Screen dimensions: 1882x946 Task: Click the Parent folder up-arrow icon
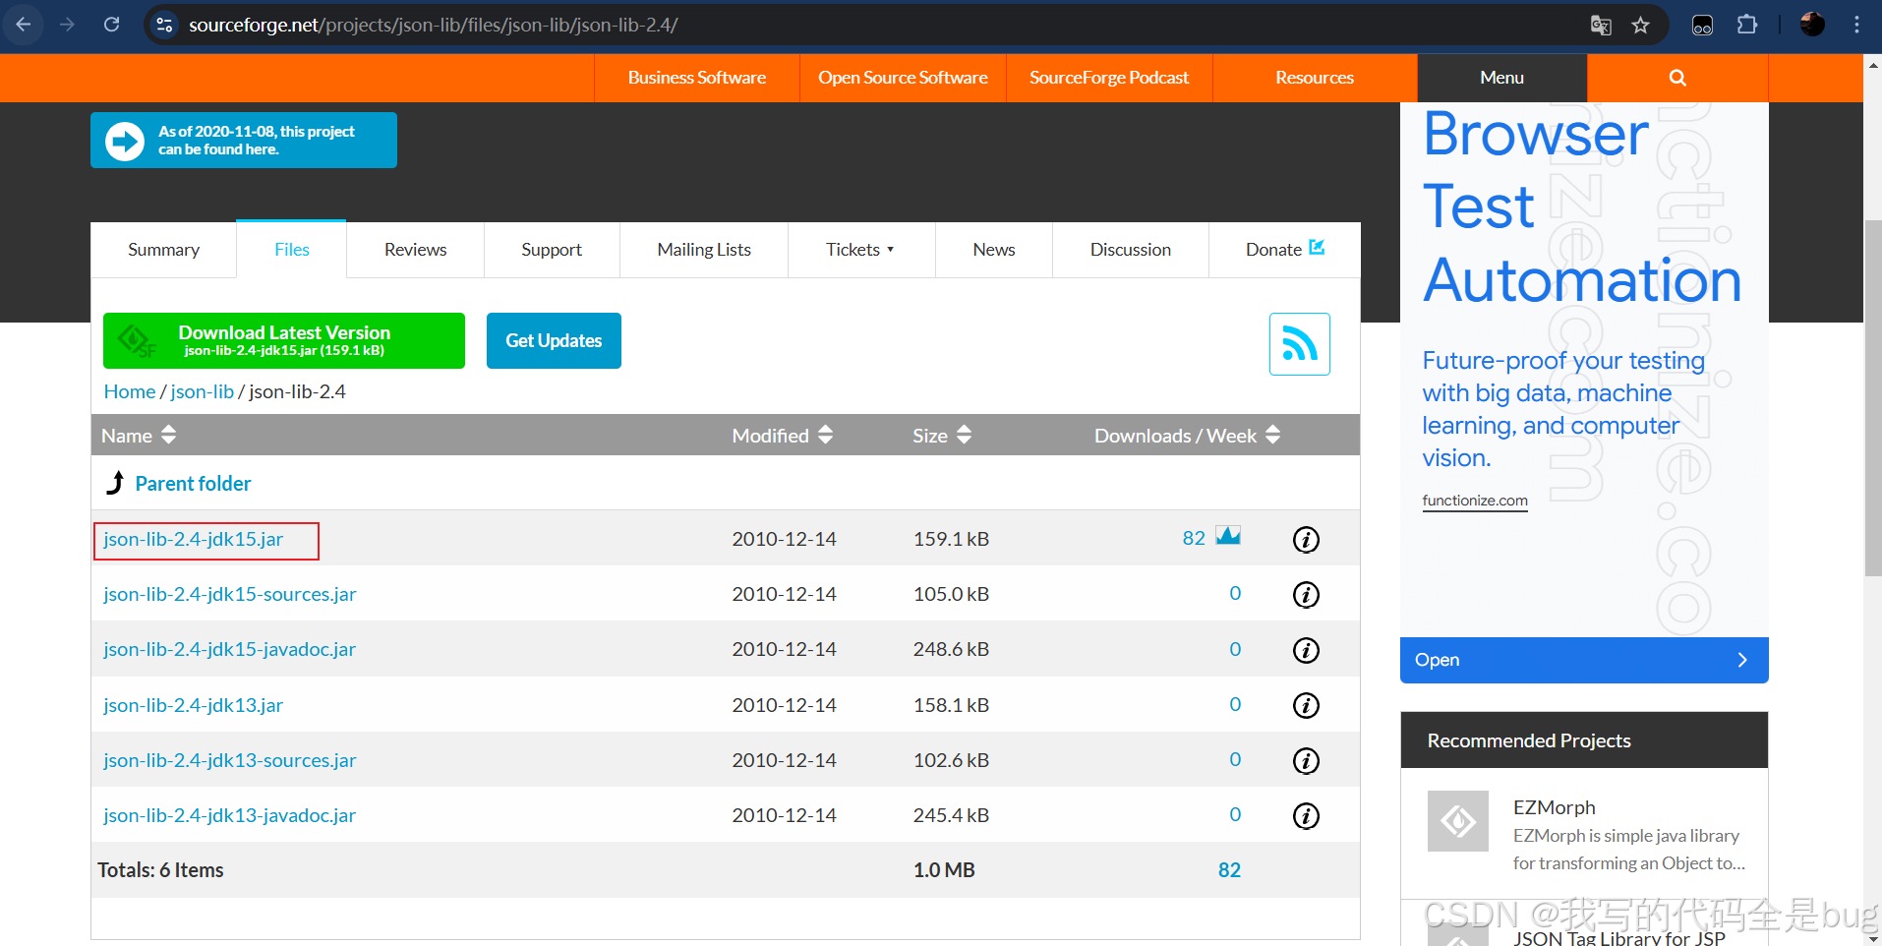[115, 483]
